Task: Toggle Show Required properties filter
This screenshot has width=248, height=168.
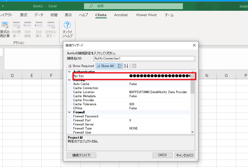Action: click(x=81, y=66)
